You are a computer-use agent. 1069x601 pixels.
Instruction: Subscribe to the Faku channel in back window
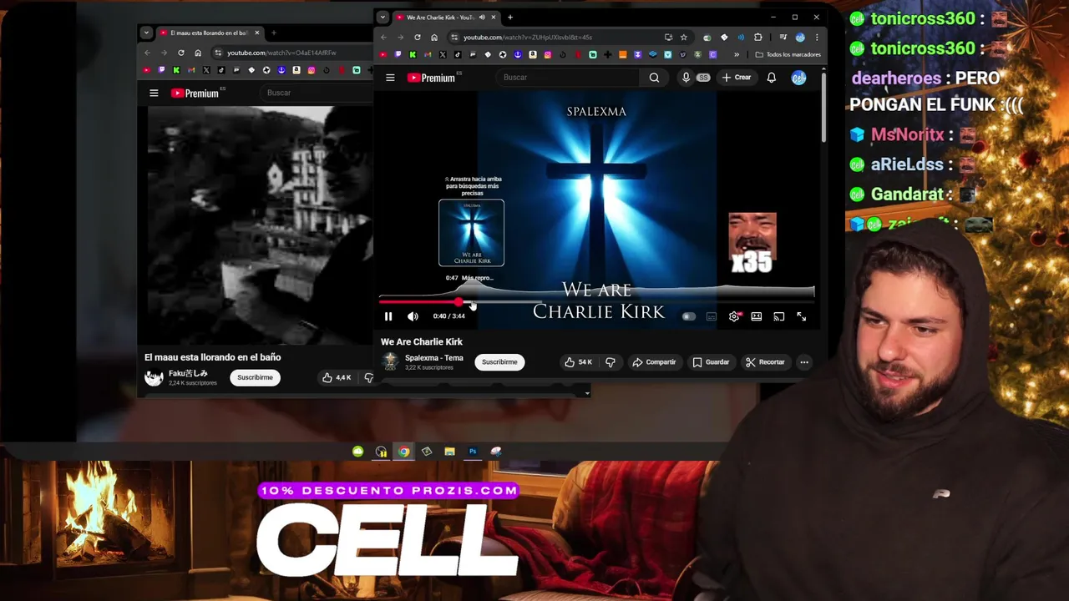255,377
